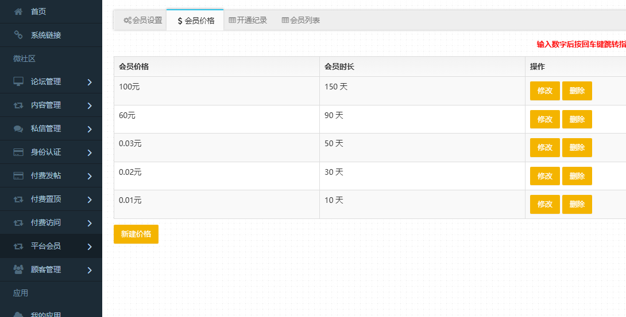Expand the 平台会员 submenu chevron
The image size is (626, 317).
point(90,246)
